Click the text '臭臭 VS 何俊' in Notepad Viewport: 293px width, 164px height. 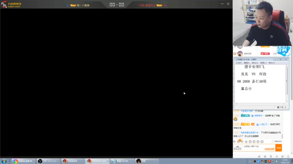(254, 74)
